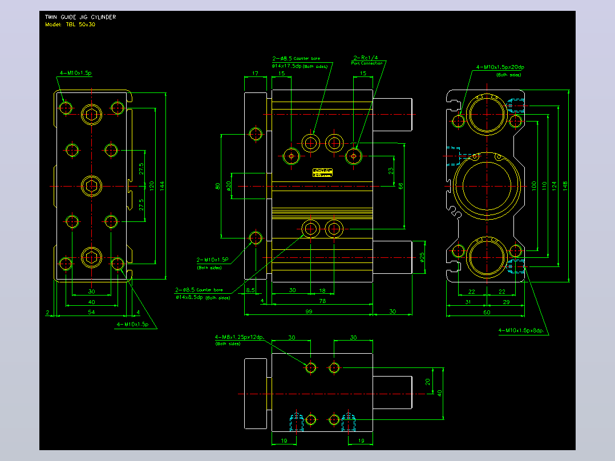The image size is (615, 461).
Task: Click the "4-M8x1.25px12dp." callout
Action: click(x=239, y=337)
